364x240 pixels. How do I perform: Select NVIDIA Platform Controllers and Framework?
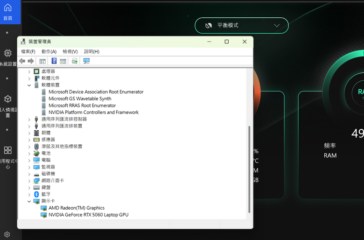tap(93, 112)
